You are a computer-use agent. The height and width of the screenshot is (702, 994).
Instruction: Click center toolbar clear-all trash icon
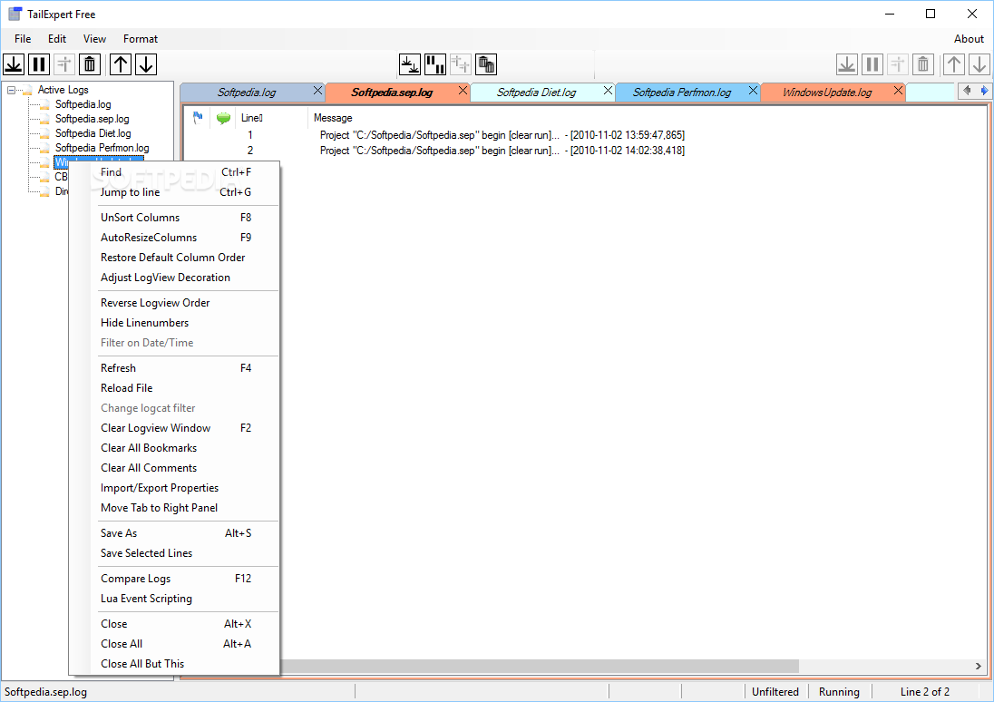[x=485, y=64]
